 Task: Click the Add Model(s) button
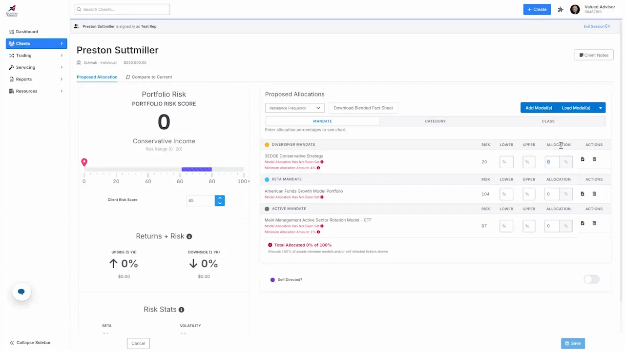[x=539, y=108]
